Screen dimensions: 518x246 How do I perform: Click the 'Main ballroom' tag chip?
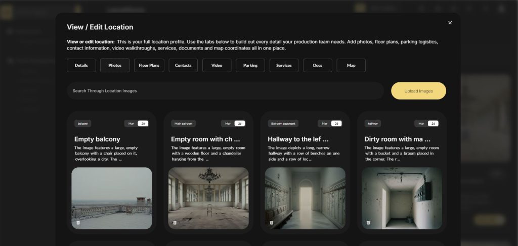point(183,124)
